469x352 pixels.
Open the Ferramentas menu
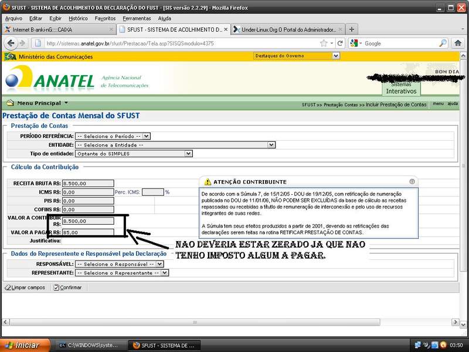pos(137,18)
